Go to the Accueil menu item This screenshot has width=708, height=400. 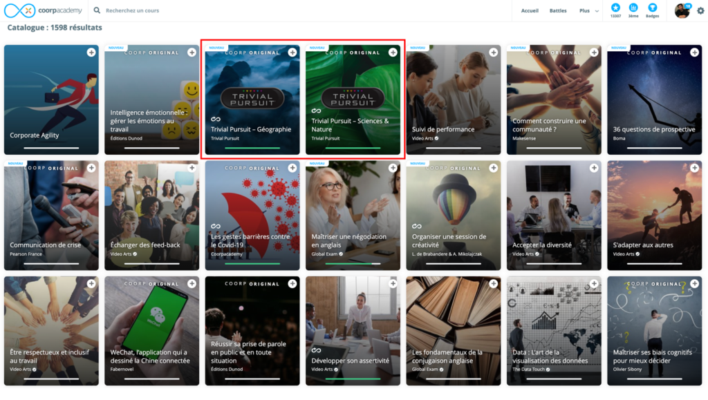pos(530,11)
